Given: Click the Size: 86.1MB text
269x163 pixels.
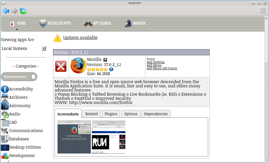Looking at the screenshot, I should (98, 74).
